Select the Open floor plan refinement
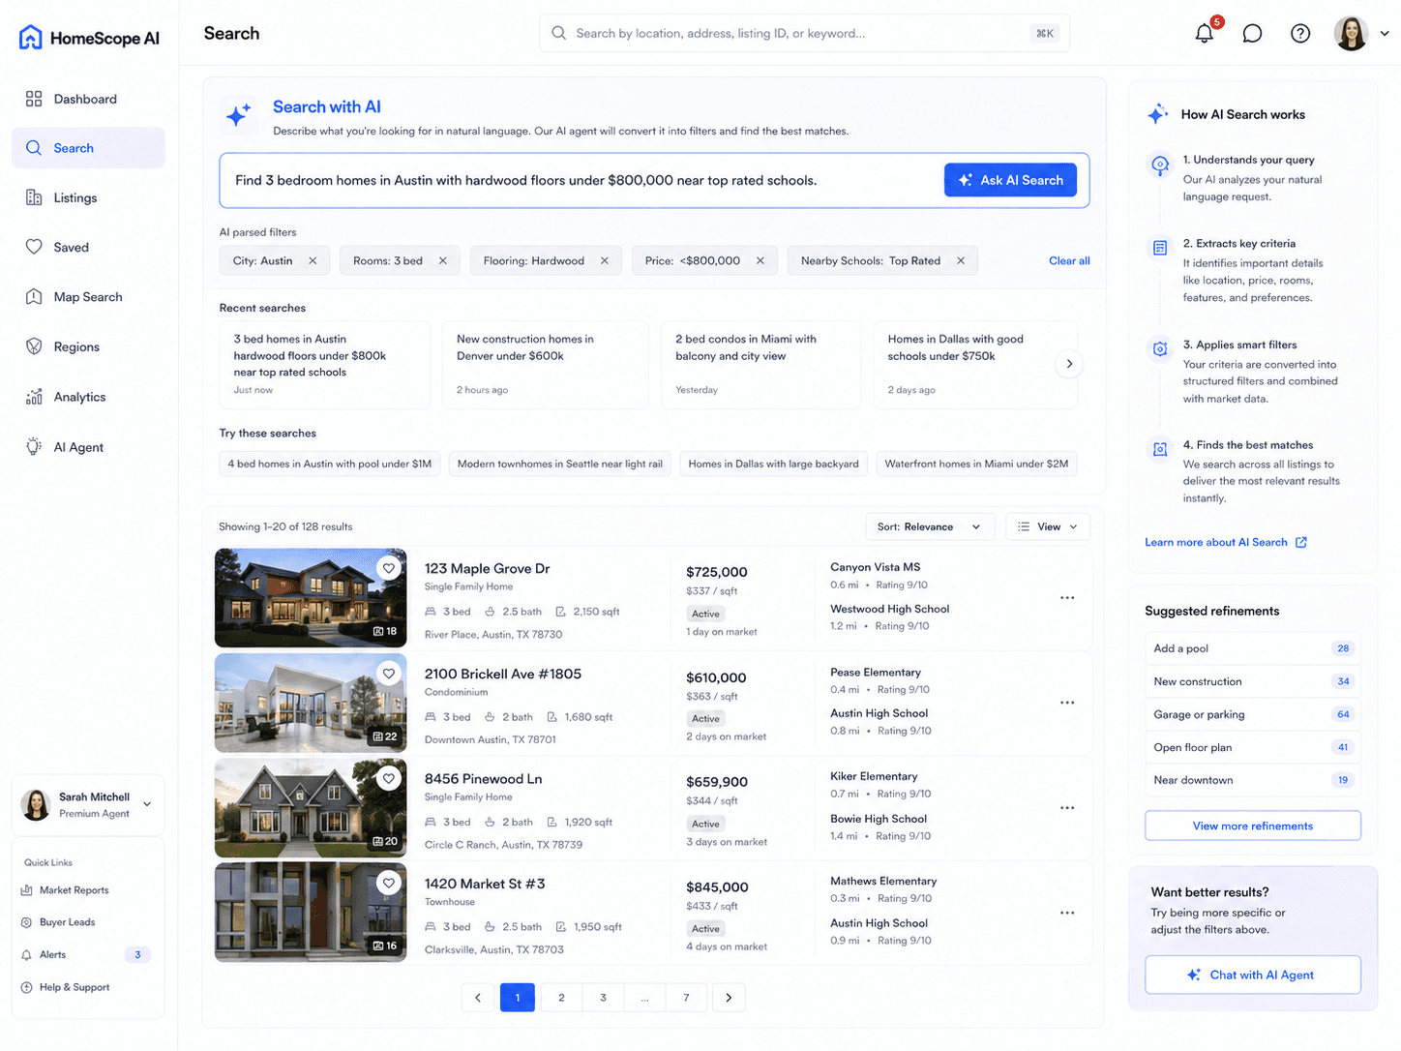 [x=1253, y=747]
